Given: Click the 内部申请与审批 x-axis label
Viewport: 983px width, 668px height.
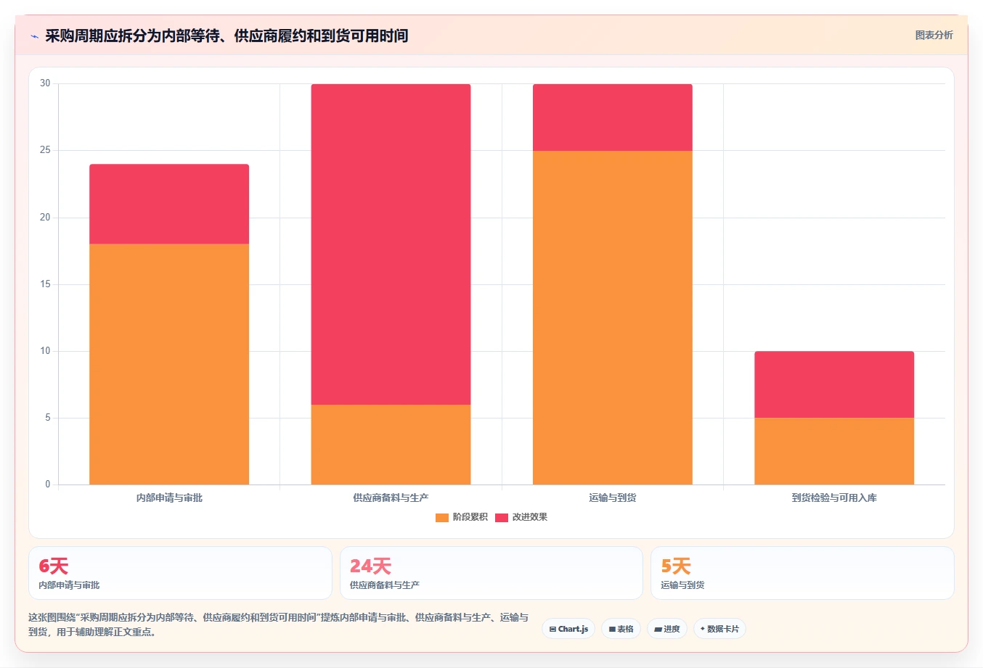Looking at the screenshot, I should [169, 498].
